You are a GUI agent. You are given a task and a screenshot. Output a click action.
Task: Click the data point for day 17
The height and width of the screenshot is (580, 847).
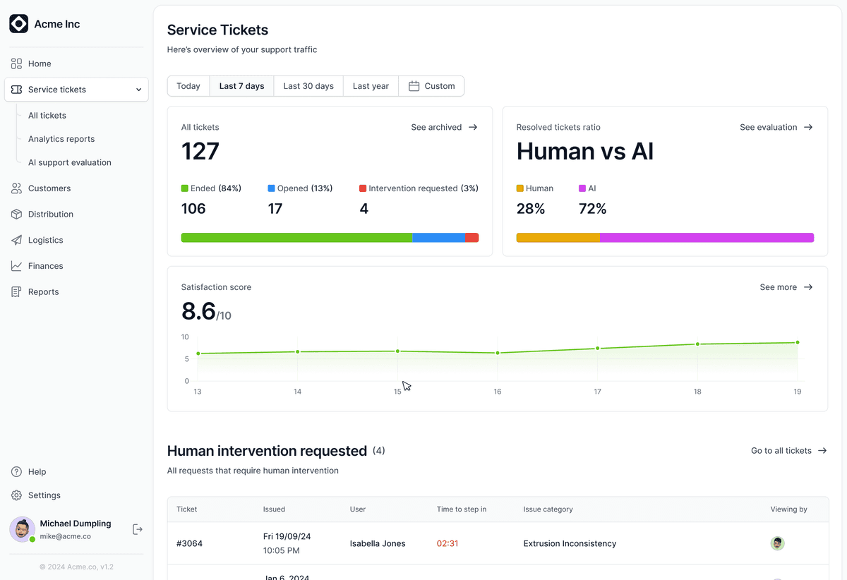pos(598,348)
